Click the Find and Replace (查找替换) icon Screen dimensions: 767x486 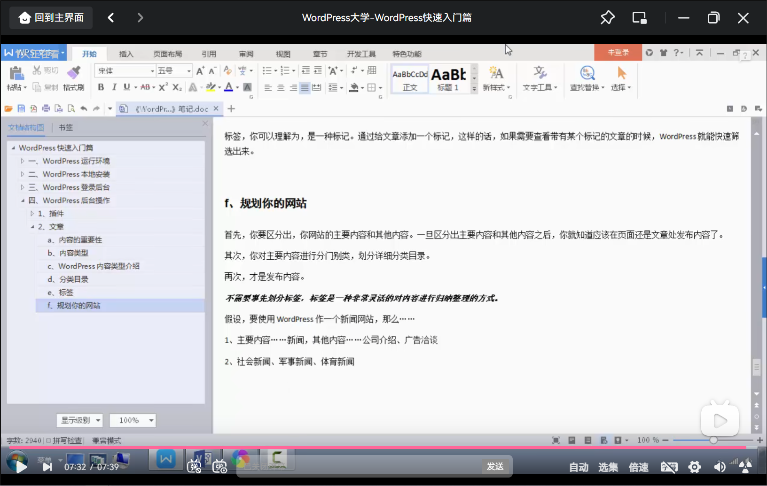(x=587, y=73)
